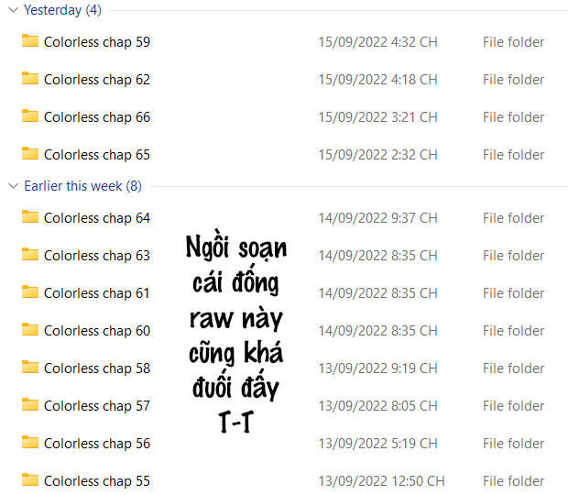Select the Colorless chap 58 folder name
The width and height of the screenshot is (568, 495).
click(x=97, y=368)
